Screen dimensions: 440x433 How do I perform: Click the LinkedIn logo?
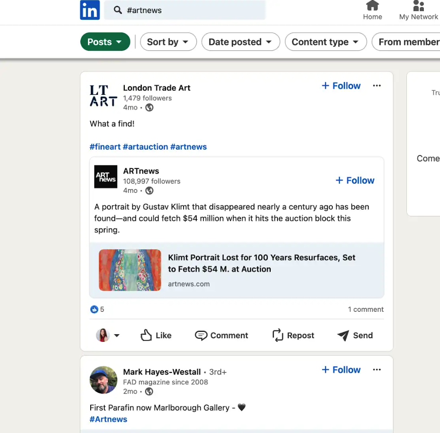[x=89, y=10]
